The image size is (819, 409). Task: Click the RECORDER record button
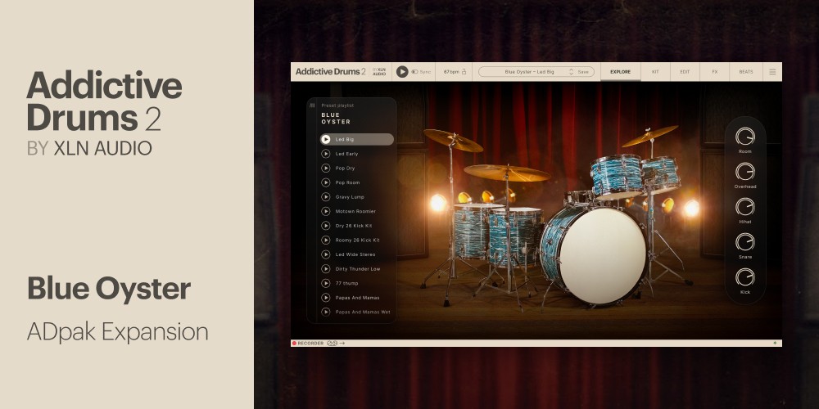294,344
